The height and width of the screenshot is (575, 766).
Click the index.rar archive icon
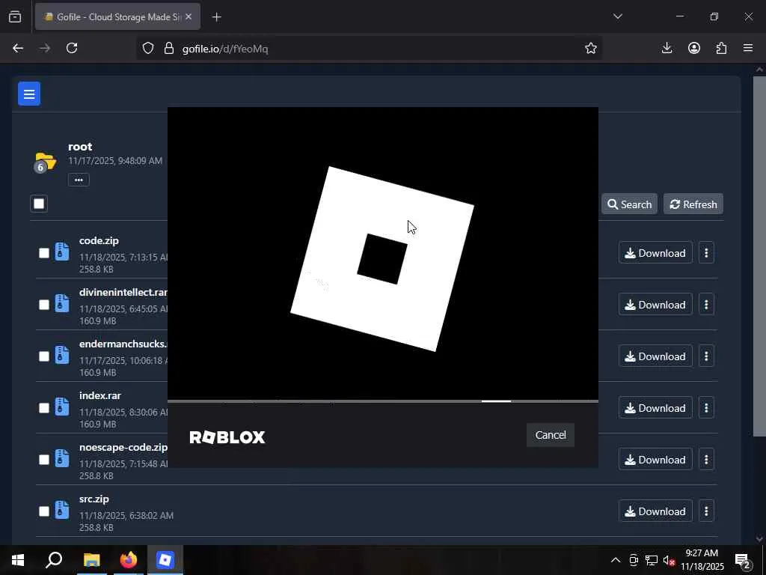(x=61, y=407)
